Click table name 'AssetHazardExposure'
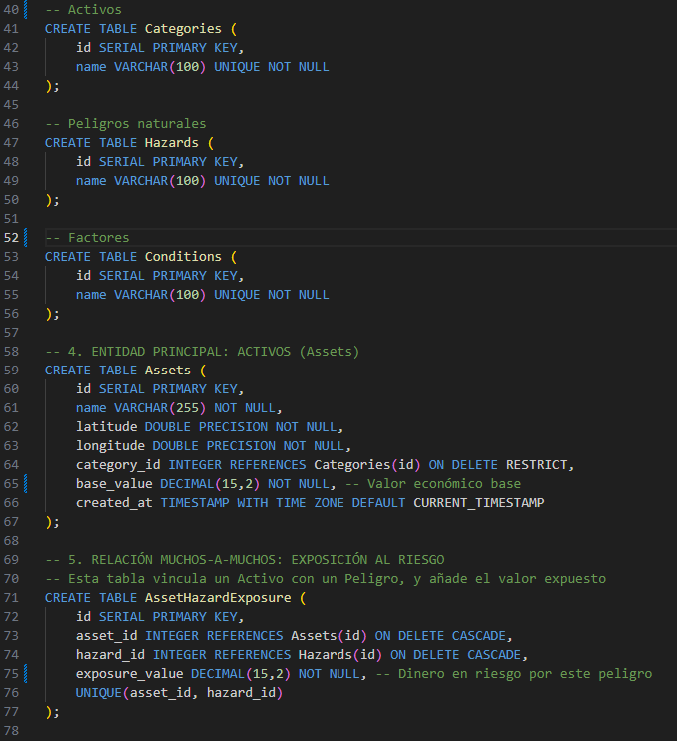The image size is (677, 741). click(x=218, y=598)
